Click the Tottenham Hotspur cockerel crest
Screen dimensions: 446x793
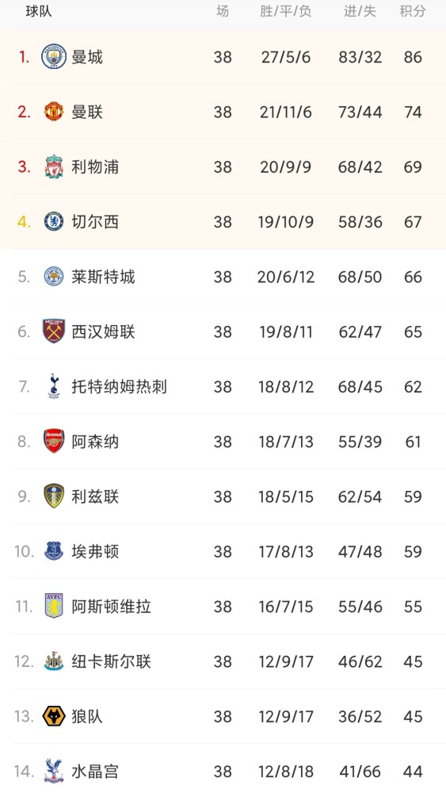54,386
